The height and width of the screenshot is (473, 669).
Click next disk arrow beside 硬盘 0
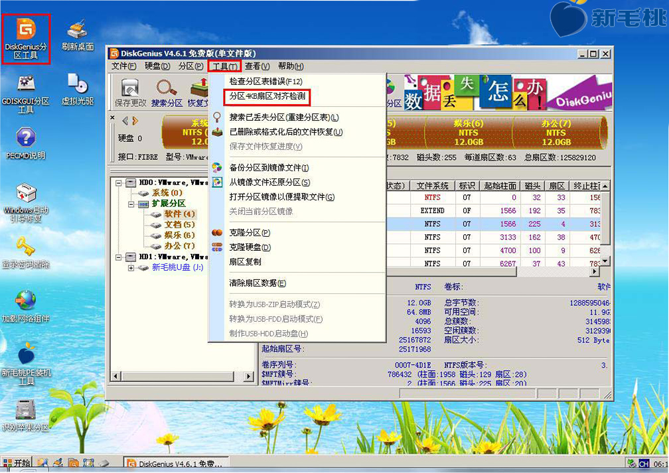pyautogui.click(x=135, y=121)
